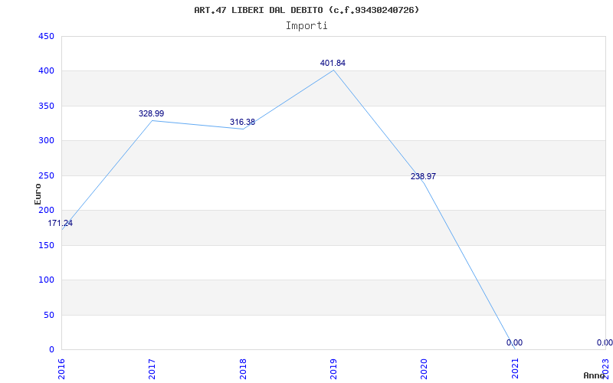The height and width of the screenshot is (383, 613).
Task: Click the Anno x-axis title
Action: pos(595,375)
